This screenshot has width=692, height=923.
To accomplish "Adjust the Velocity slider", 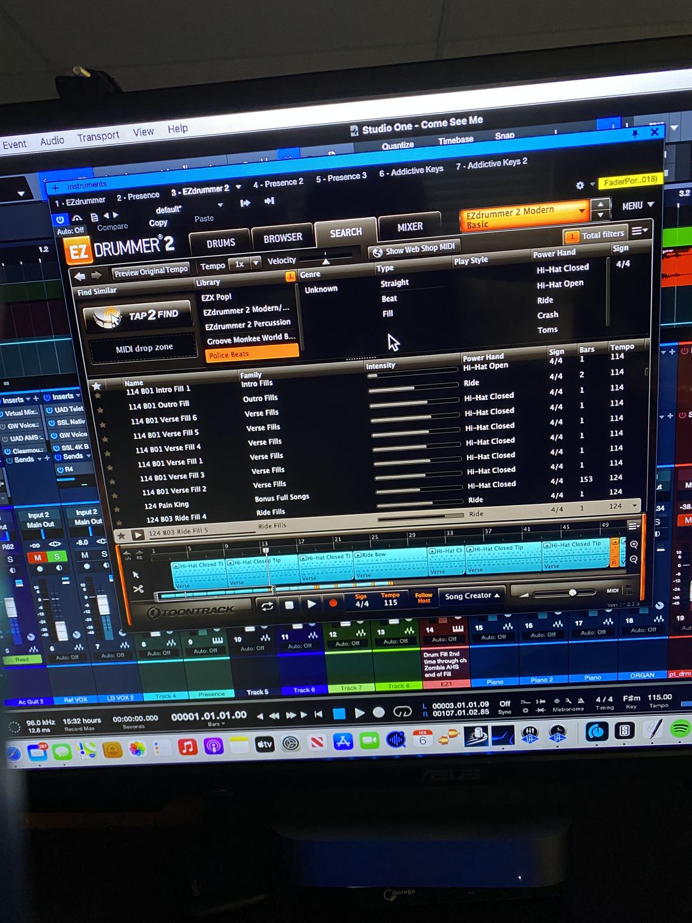I will pyautogui.click(x=325, y=258).
